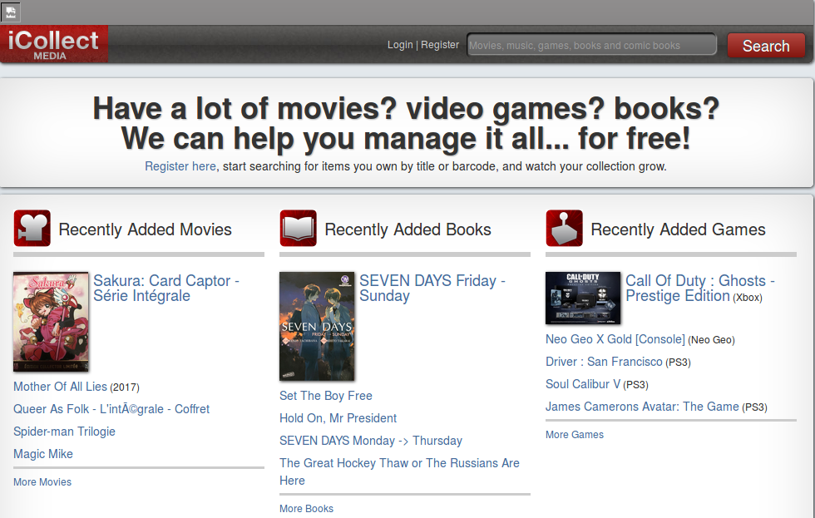This screenshot has height=518, width=815.
Task: Open 'Sakura: Card Captor - Série Intégrale' title link
Action: (166, 288)
